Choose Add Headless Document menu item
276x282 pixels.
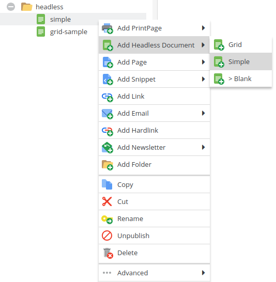click(154, 45)
